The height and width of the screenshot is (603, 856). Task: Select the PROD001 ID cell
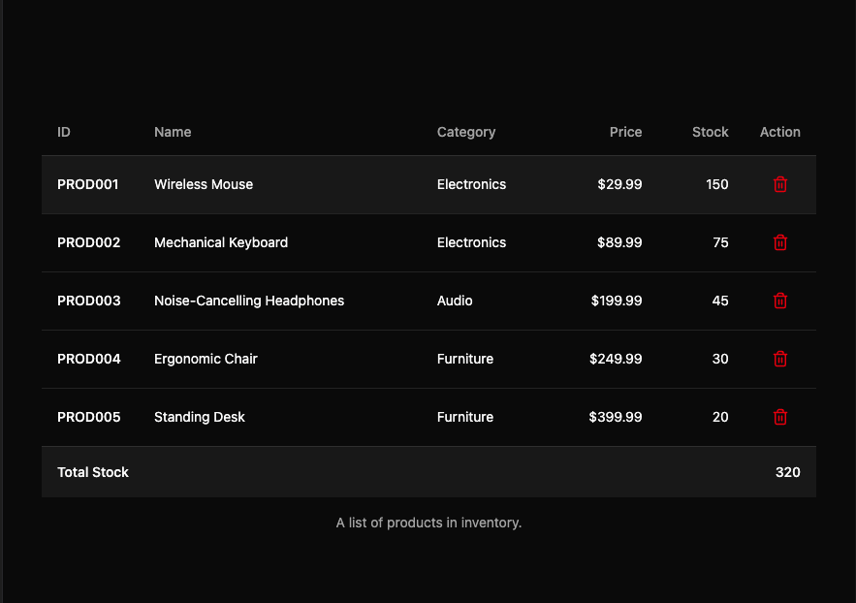88,184
